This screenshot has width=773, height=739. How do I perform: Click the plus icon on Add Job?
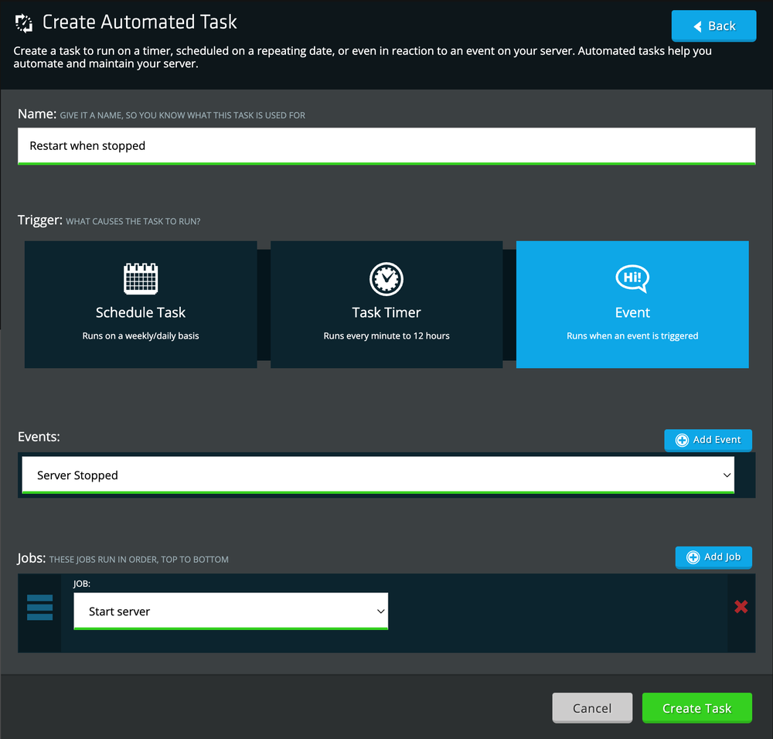(693, 557)
